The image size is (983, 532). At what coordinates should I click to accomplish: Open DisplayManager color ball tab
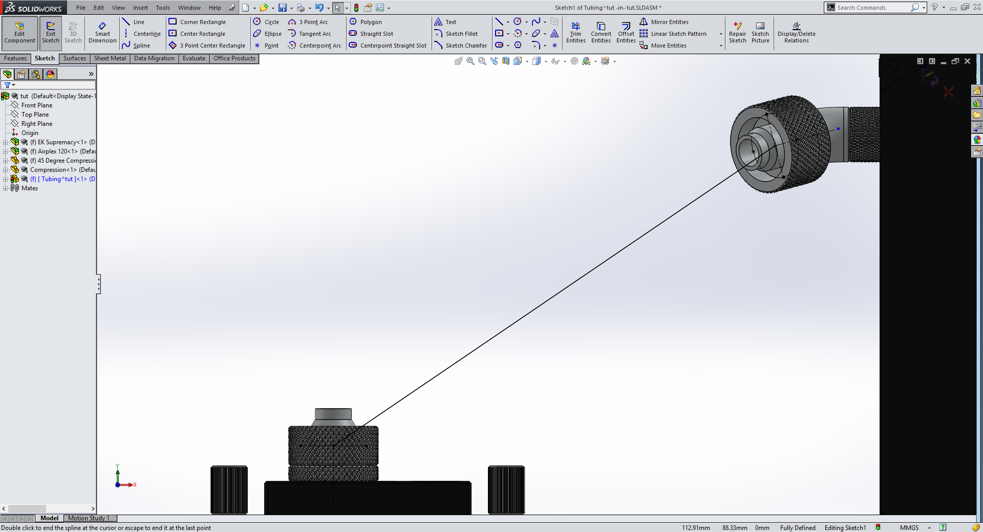point(50,74)
